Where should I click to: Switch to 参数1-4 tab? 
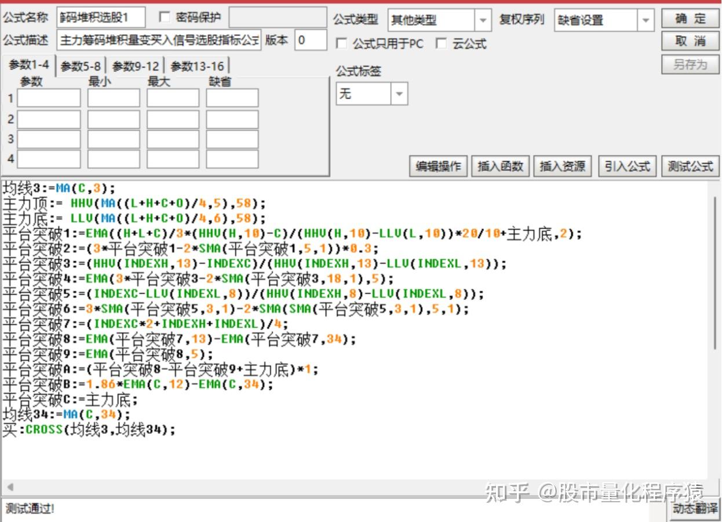pos(29,65)
